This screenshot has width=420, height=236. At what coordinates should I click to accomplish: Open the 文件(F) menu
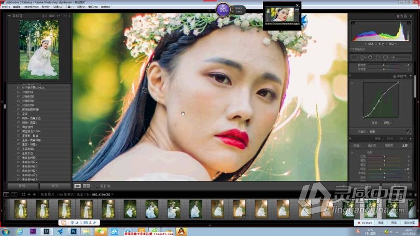point(5,7)
